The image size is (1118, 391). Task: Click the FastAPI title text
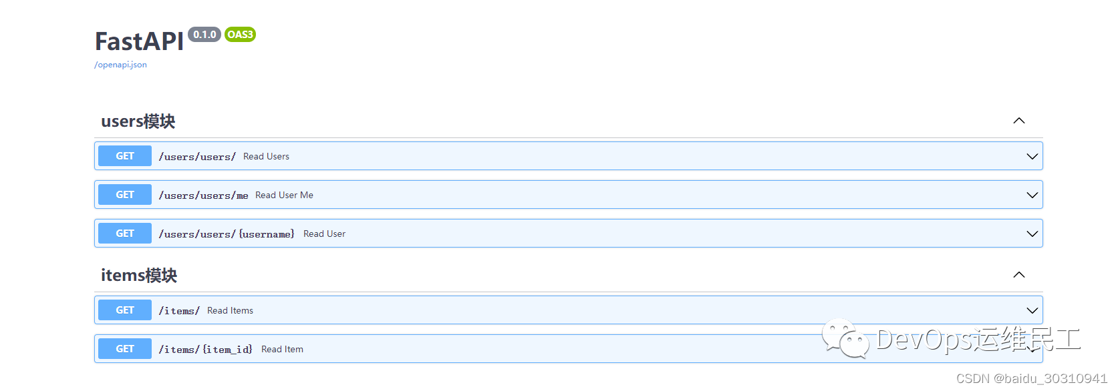[138, 41]
